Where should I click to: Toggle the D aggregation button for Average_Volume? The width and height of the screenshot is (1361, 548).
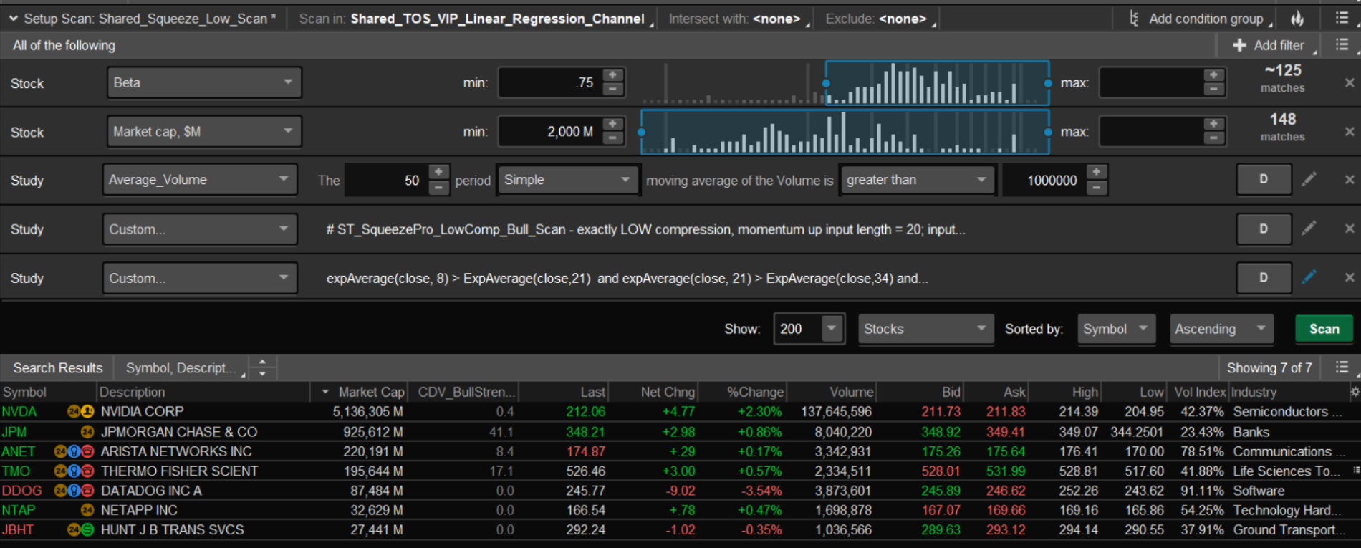[x=1264, y=179]
